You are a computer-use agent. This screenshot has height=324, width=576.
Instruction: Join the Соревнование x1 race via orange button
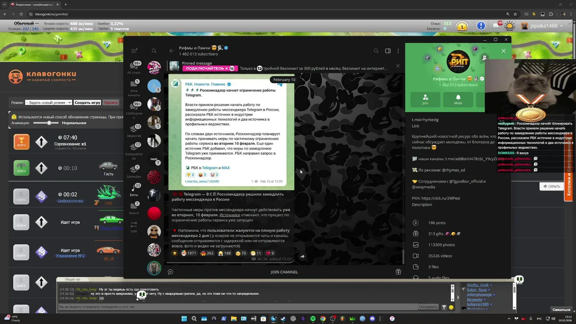[x=21, y=142]
